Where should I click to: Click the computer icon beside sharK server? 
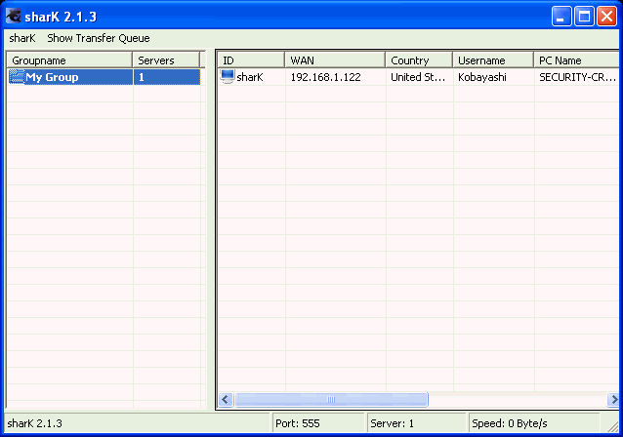click(x=228, y=77)
